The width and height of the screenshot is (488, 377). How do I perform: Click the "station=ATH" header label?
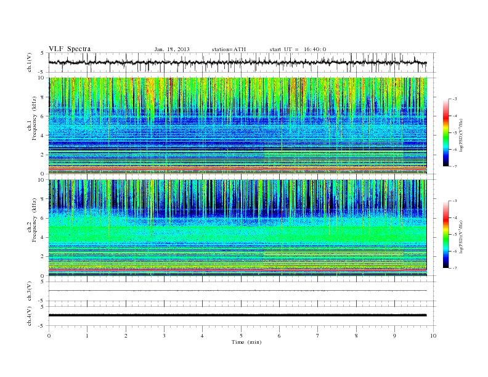pos(229,49)
